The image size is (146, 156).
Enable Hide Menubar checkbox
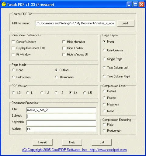pos(64,42)
